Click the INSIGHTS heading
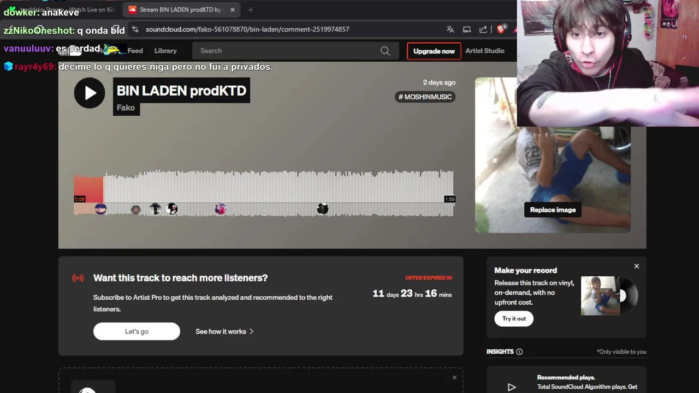 [500, 352]
